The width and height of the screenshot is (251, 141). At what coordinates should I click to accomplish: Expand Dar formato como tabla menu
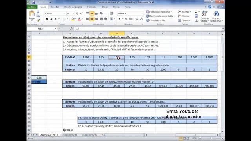160,16
